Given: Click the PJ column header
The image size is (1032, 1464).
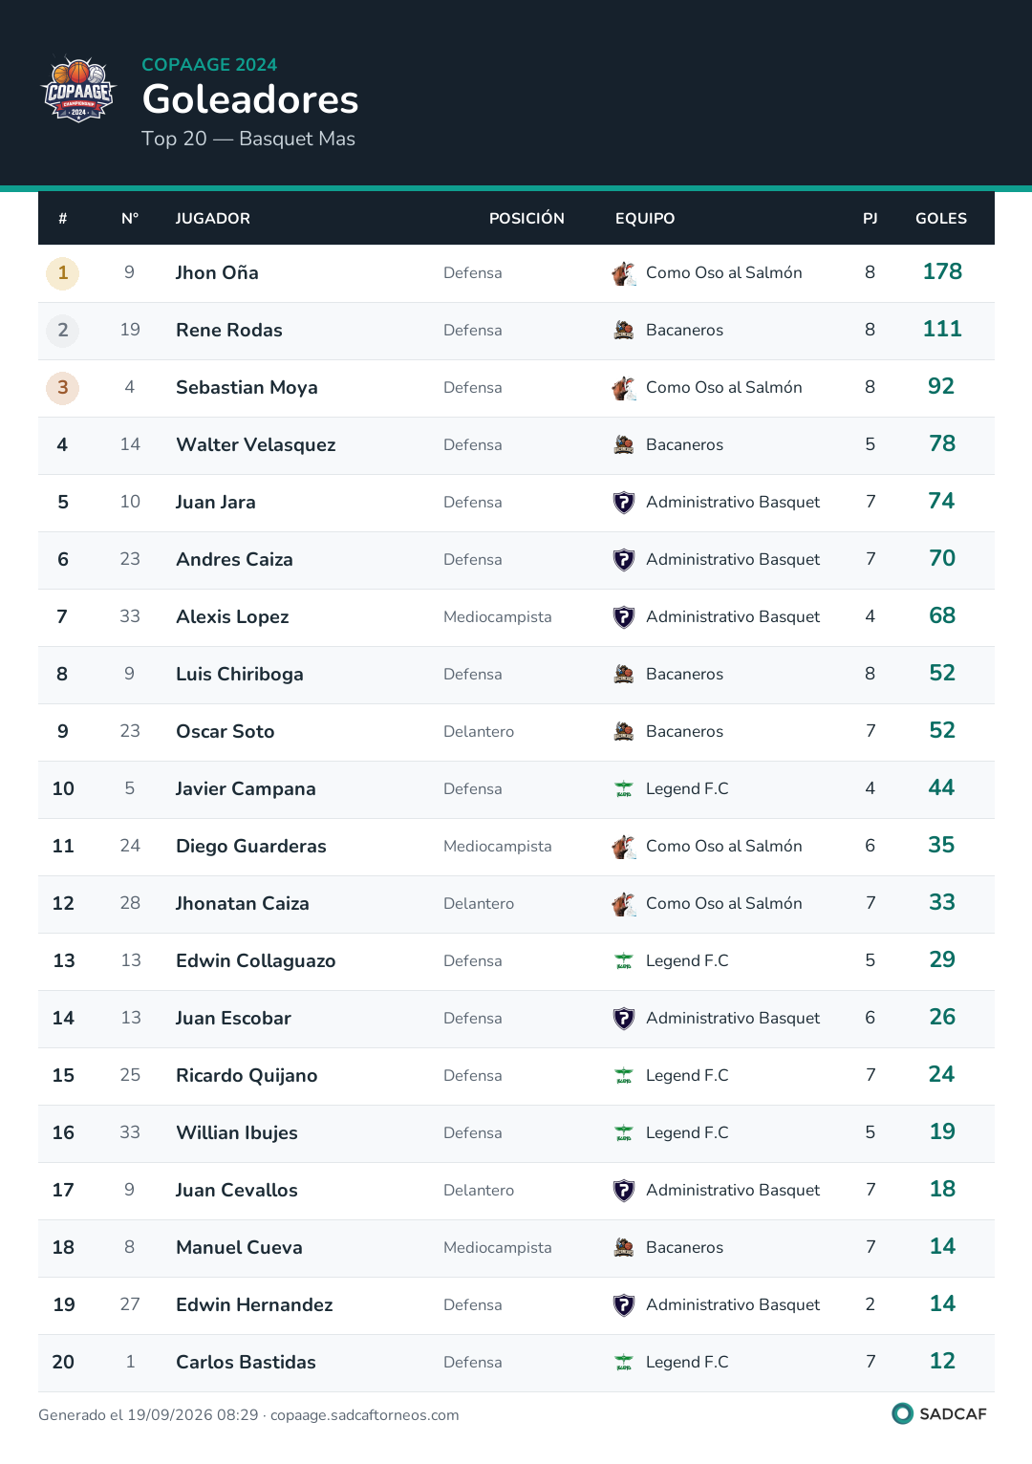Looking at the screenshot, I should pyautogui.click(x=871, y=219).
